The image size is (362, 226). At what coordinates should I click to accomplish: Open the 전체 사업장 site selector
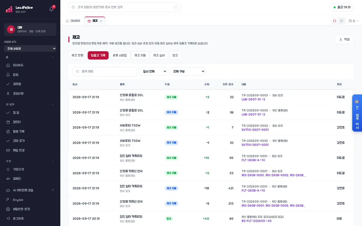(x=30, y=49)
